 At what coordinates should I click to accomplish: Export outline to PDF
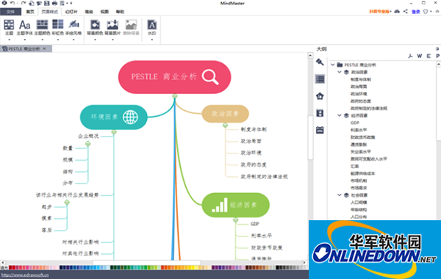point(411,56)
